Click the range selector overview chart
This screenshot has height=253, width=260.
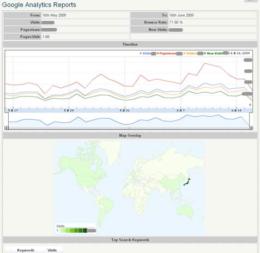129,121
